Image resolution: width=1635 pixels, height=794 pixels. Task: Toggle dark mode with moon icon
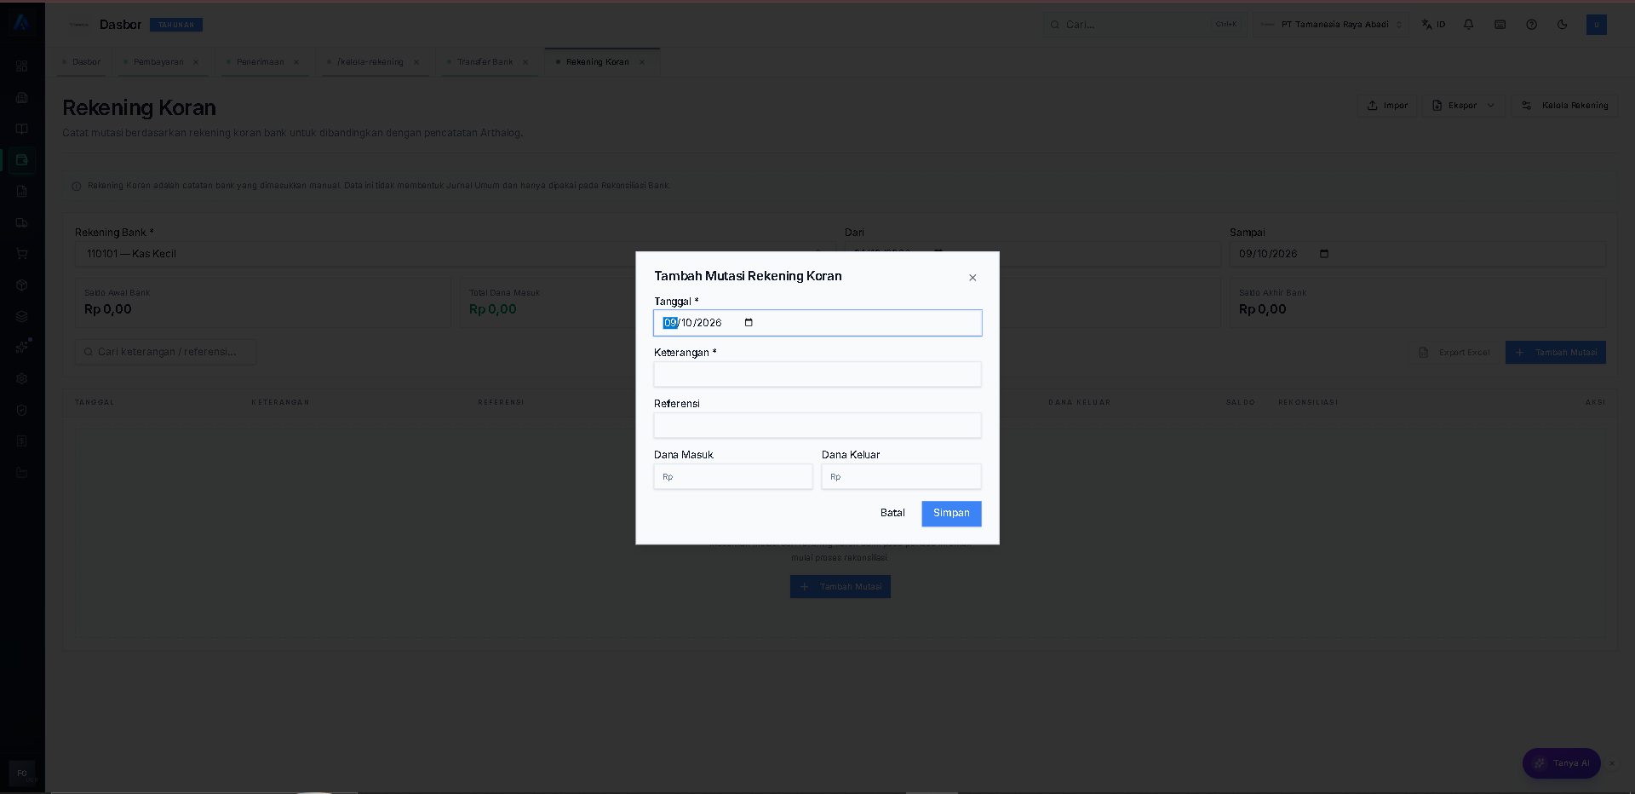coord(1563,25)
